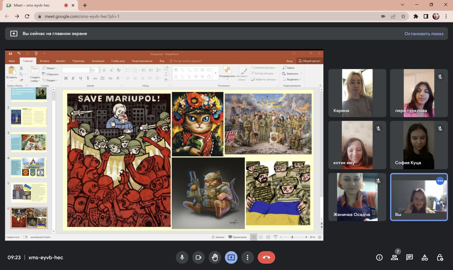Switch to slide sorter view icon

261,237
